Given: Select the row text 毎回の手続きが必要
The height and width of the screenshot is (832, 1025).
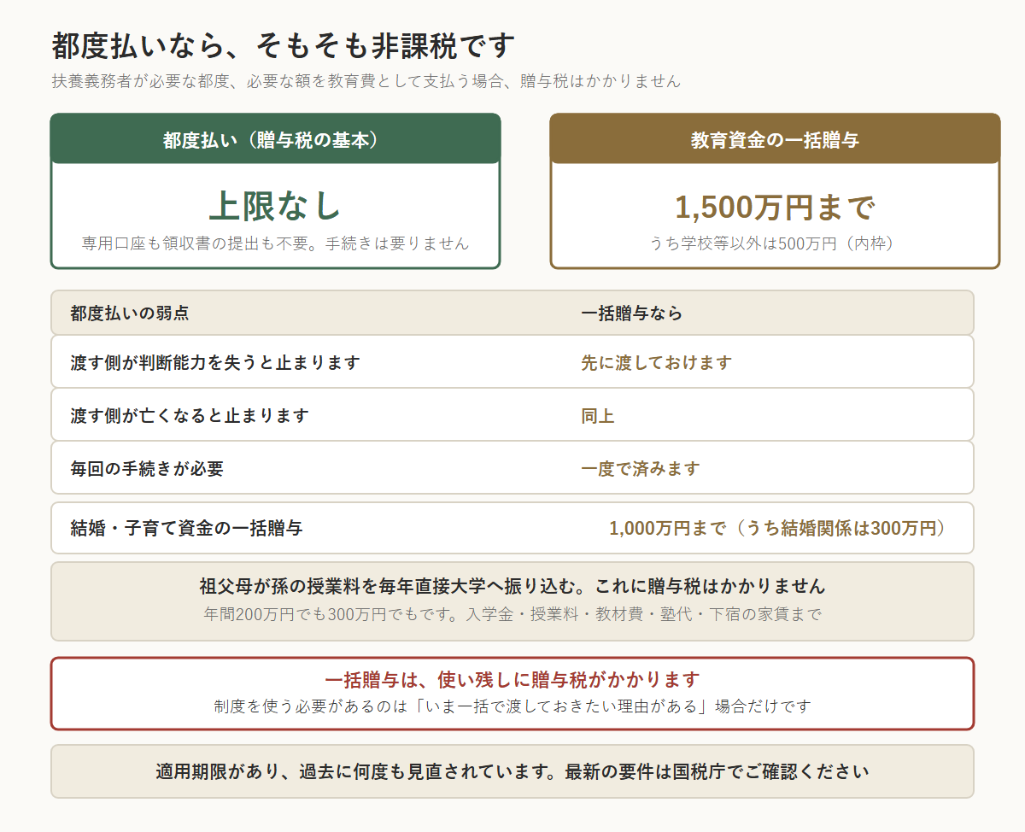Looking at the screenshot, I should point(147,468).
